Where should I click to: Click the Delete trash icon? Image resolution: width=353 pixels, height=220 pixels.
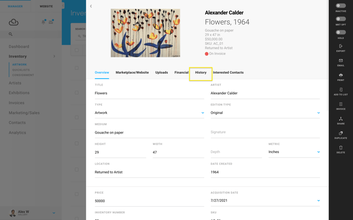(341, 148)
